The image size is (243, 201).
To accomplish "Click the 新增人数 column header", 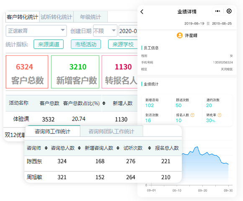I will coord(123,103).
